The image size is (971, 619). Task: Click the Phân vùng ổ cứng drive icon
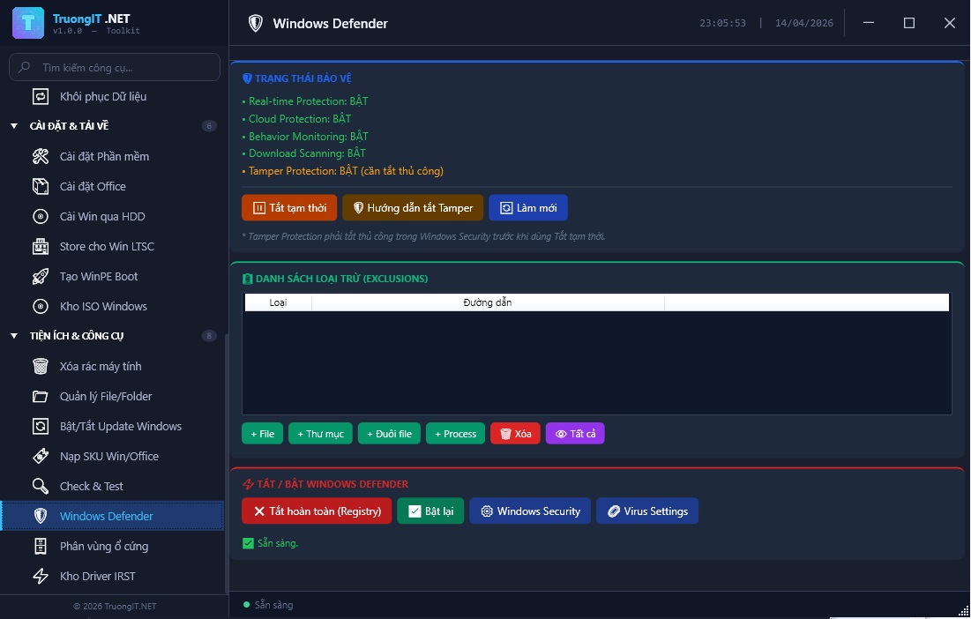(41, 547)
